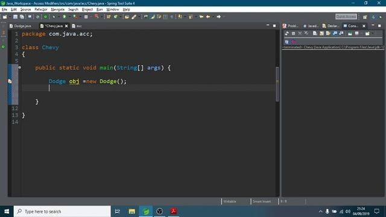Click 'Writable' in the status bar
386x217 pixels.
pyautogui.click(x=229, y=201)
